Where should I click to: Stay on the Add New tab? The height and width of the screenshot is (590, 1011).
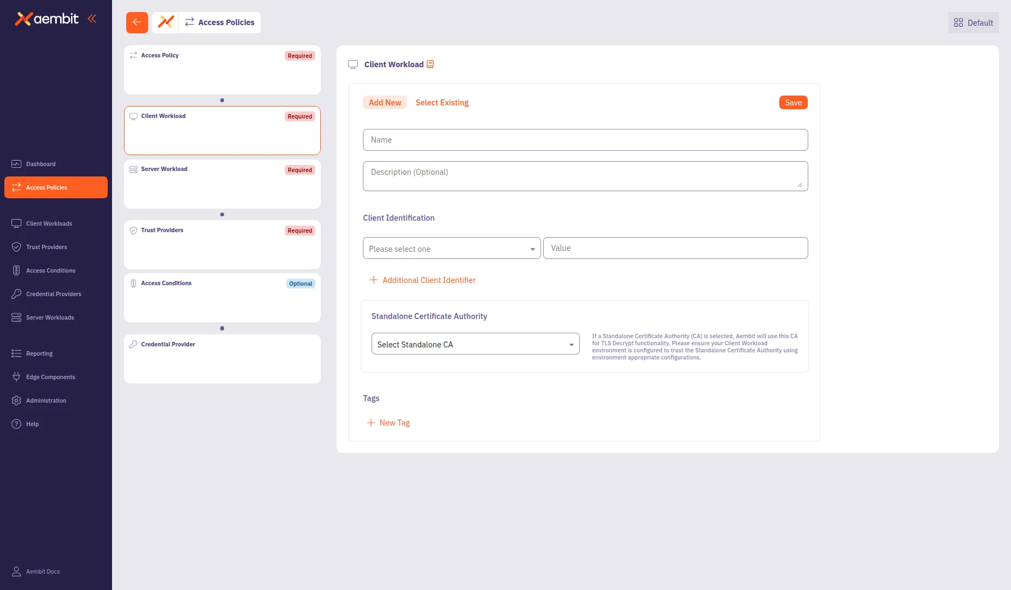coord(385,103)
